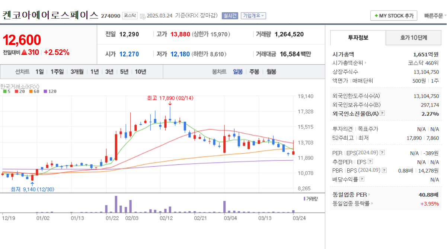Select the 1일 line chart period
Viewport: 447px width, 249px height.
[40, 72]
